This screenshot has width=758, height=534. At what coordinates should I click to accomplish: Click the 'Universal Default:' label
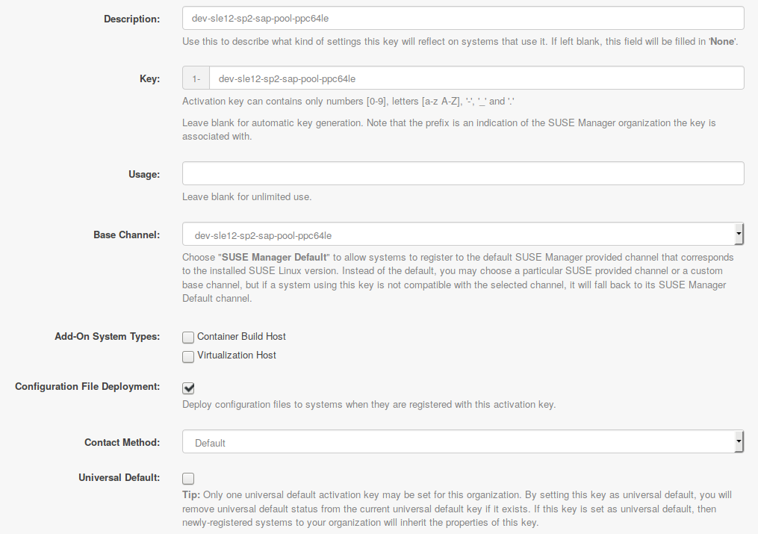119,476
